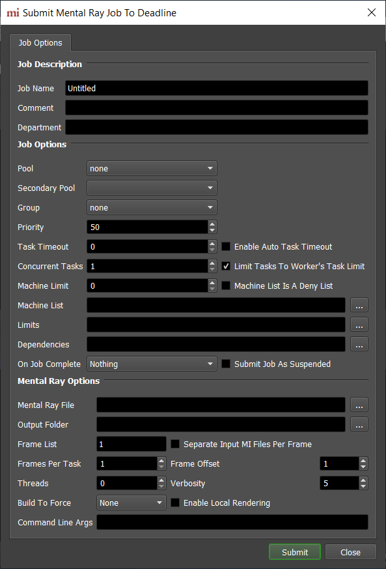The image size is (386, 569).
Task: Increase Frames Per Task with the up arrow
Action: [161, 461]
